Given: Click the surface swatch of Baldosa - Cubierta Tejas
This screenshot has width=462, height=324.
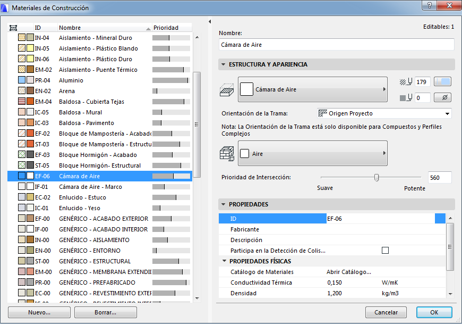Looking at the screenshot, I should [30, 101].
